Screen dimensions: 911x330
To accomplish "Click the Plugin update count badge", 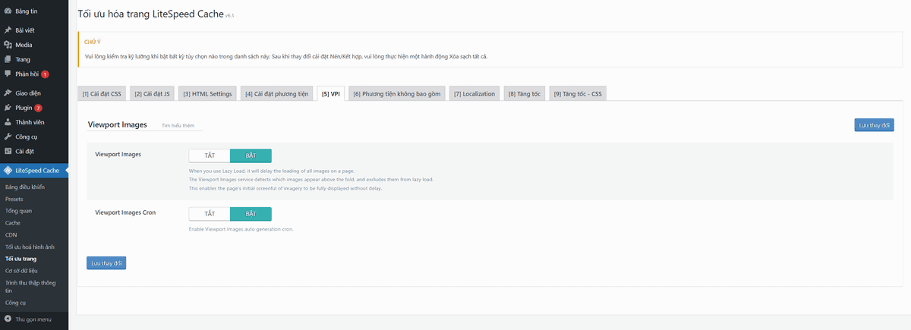I will coord(38,108).
